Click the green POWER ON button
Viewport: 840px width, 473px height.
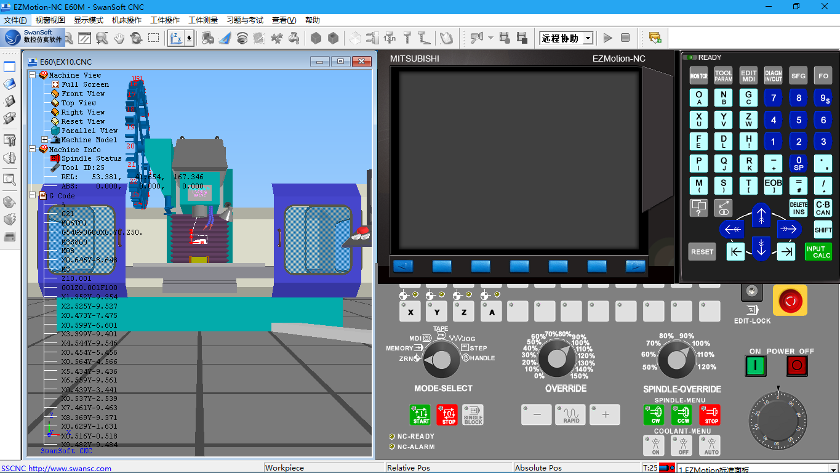click(x=756, y=366)
